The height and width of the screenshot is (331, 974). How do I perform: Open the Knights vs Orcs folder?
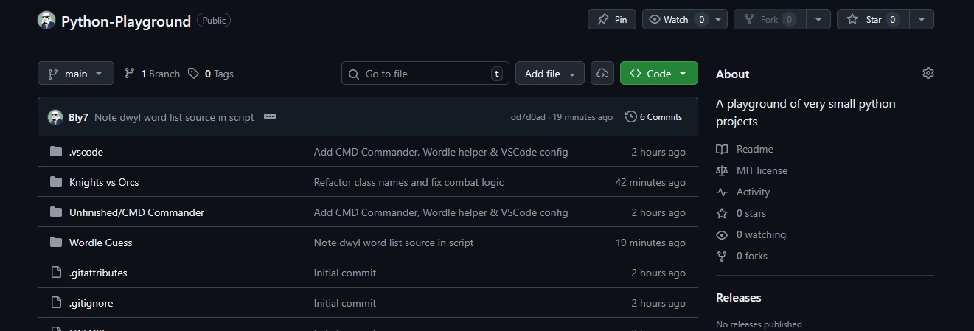coord(104,182)
